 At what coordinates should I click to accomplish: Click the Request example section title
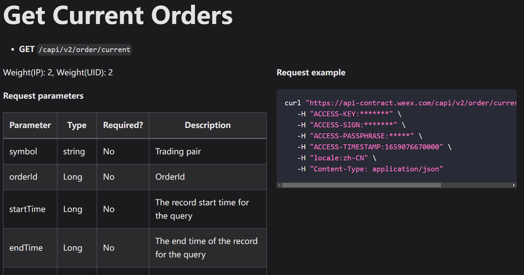click(x=311, y=73)
